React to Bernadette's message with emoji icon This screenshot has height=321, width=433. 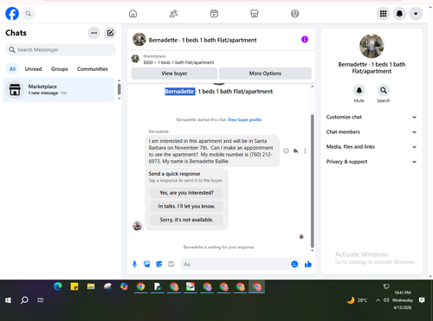click(x=286, y=151)
